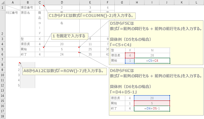Viewport: 204px width, 119px height.
Task: Click cell E6 with value 35
Action: coord(90,54)
